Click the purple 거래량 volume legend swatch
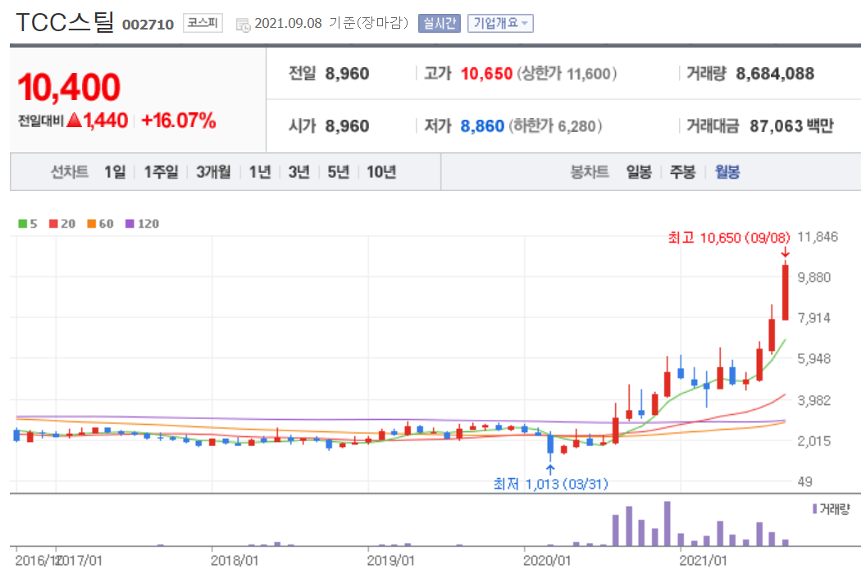The width and height of the screenshot is (861, 583). [x=815, y=509]
